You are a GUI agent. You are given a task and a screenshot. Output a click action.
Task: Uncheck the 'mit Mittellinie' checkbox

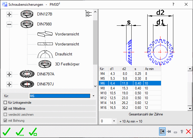point(5,109)
